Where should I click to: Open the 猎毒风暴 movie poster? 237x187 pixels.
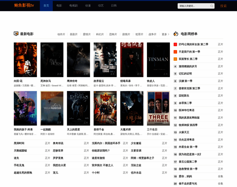[132, 60]
